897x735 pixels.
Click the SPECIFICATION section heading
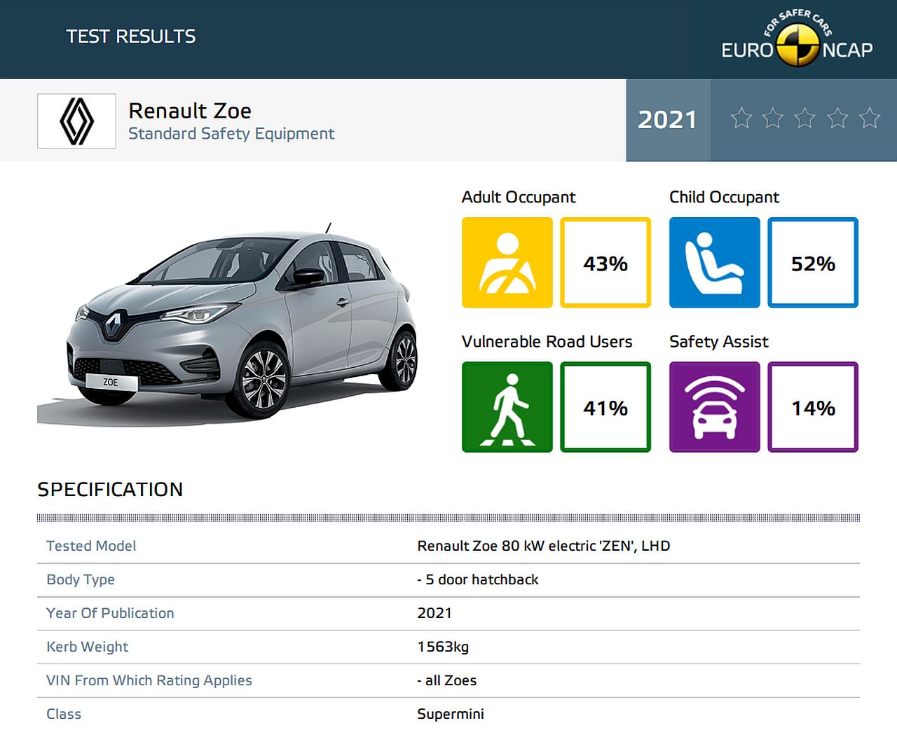tap(110, 489)
